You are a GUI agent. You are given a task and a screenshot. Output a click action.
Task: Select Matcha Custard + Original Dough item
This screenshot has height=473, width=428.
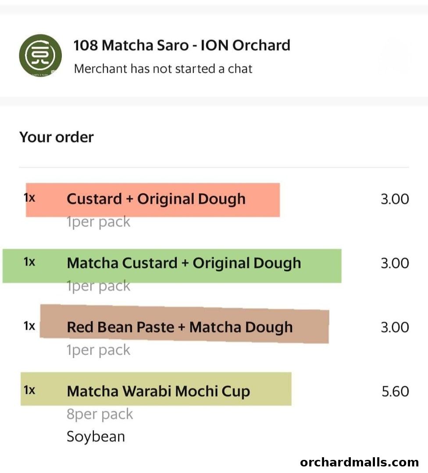[x=184, y=263]
